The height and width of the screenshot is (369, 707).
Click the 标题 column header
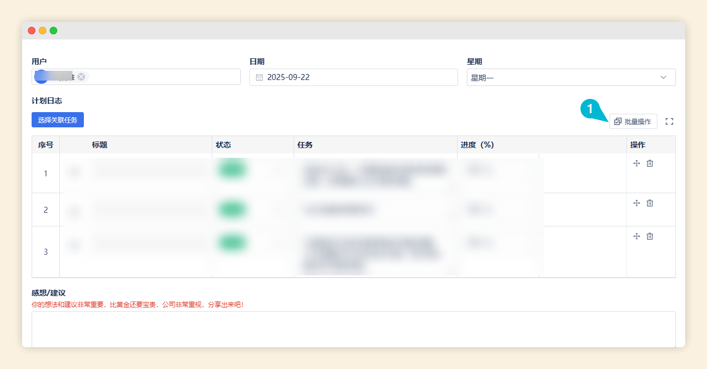100,145
